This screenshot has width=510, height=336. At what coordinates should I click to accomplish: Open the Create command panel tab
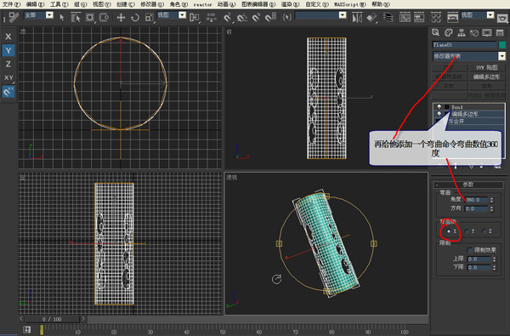pyautogui.click(x=435, y=32)
